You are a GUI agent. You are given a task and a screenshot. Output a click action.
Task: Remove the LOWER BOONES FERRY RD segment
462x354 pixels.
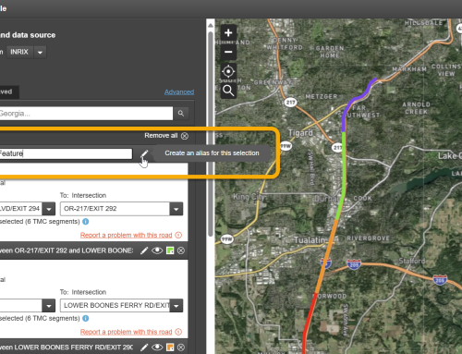(181, 348)
